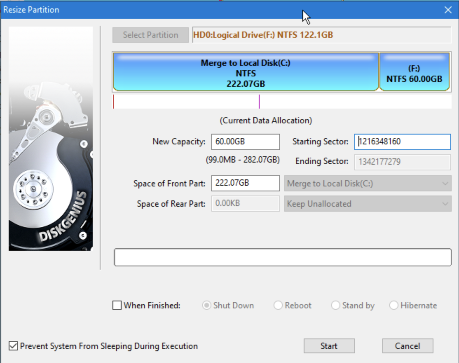
Task: Click the current data allocation marker bar
Action: tap(282, 102)
